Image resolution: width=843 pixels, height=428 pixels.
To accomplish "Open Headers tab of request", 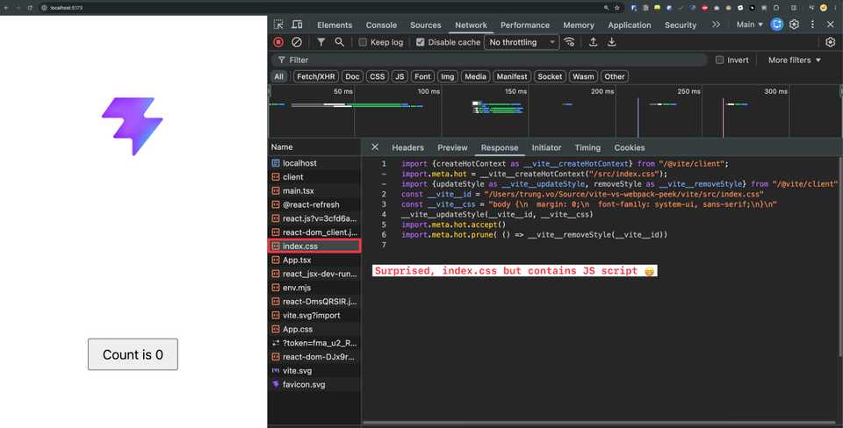I will coord(407,147).
